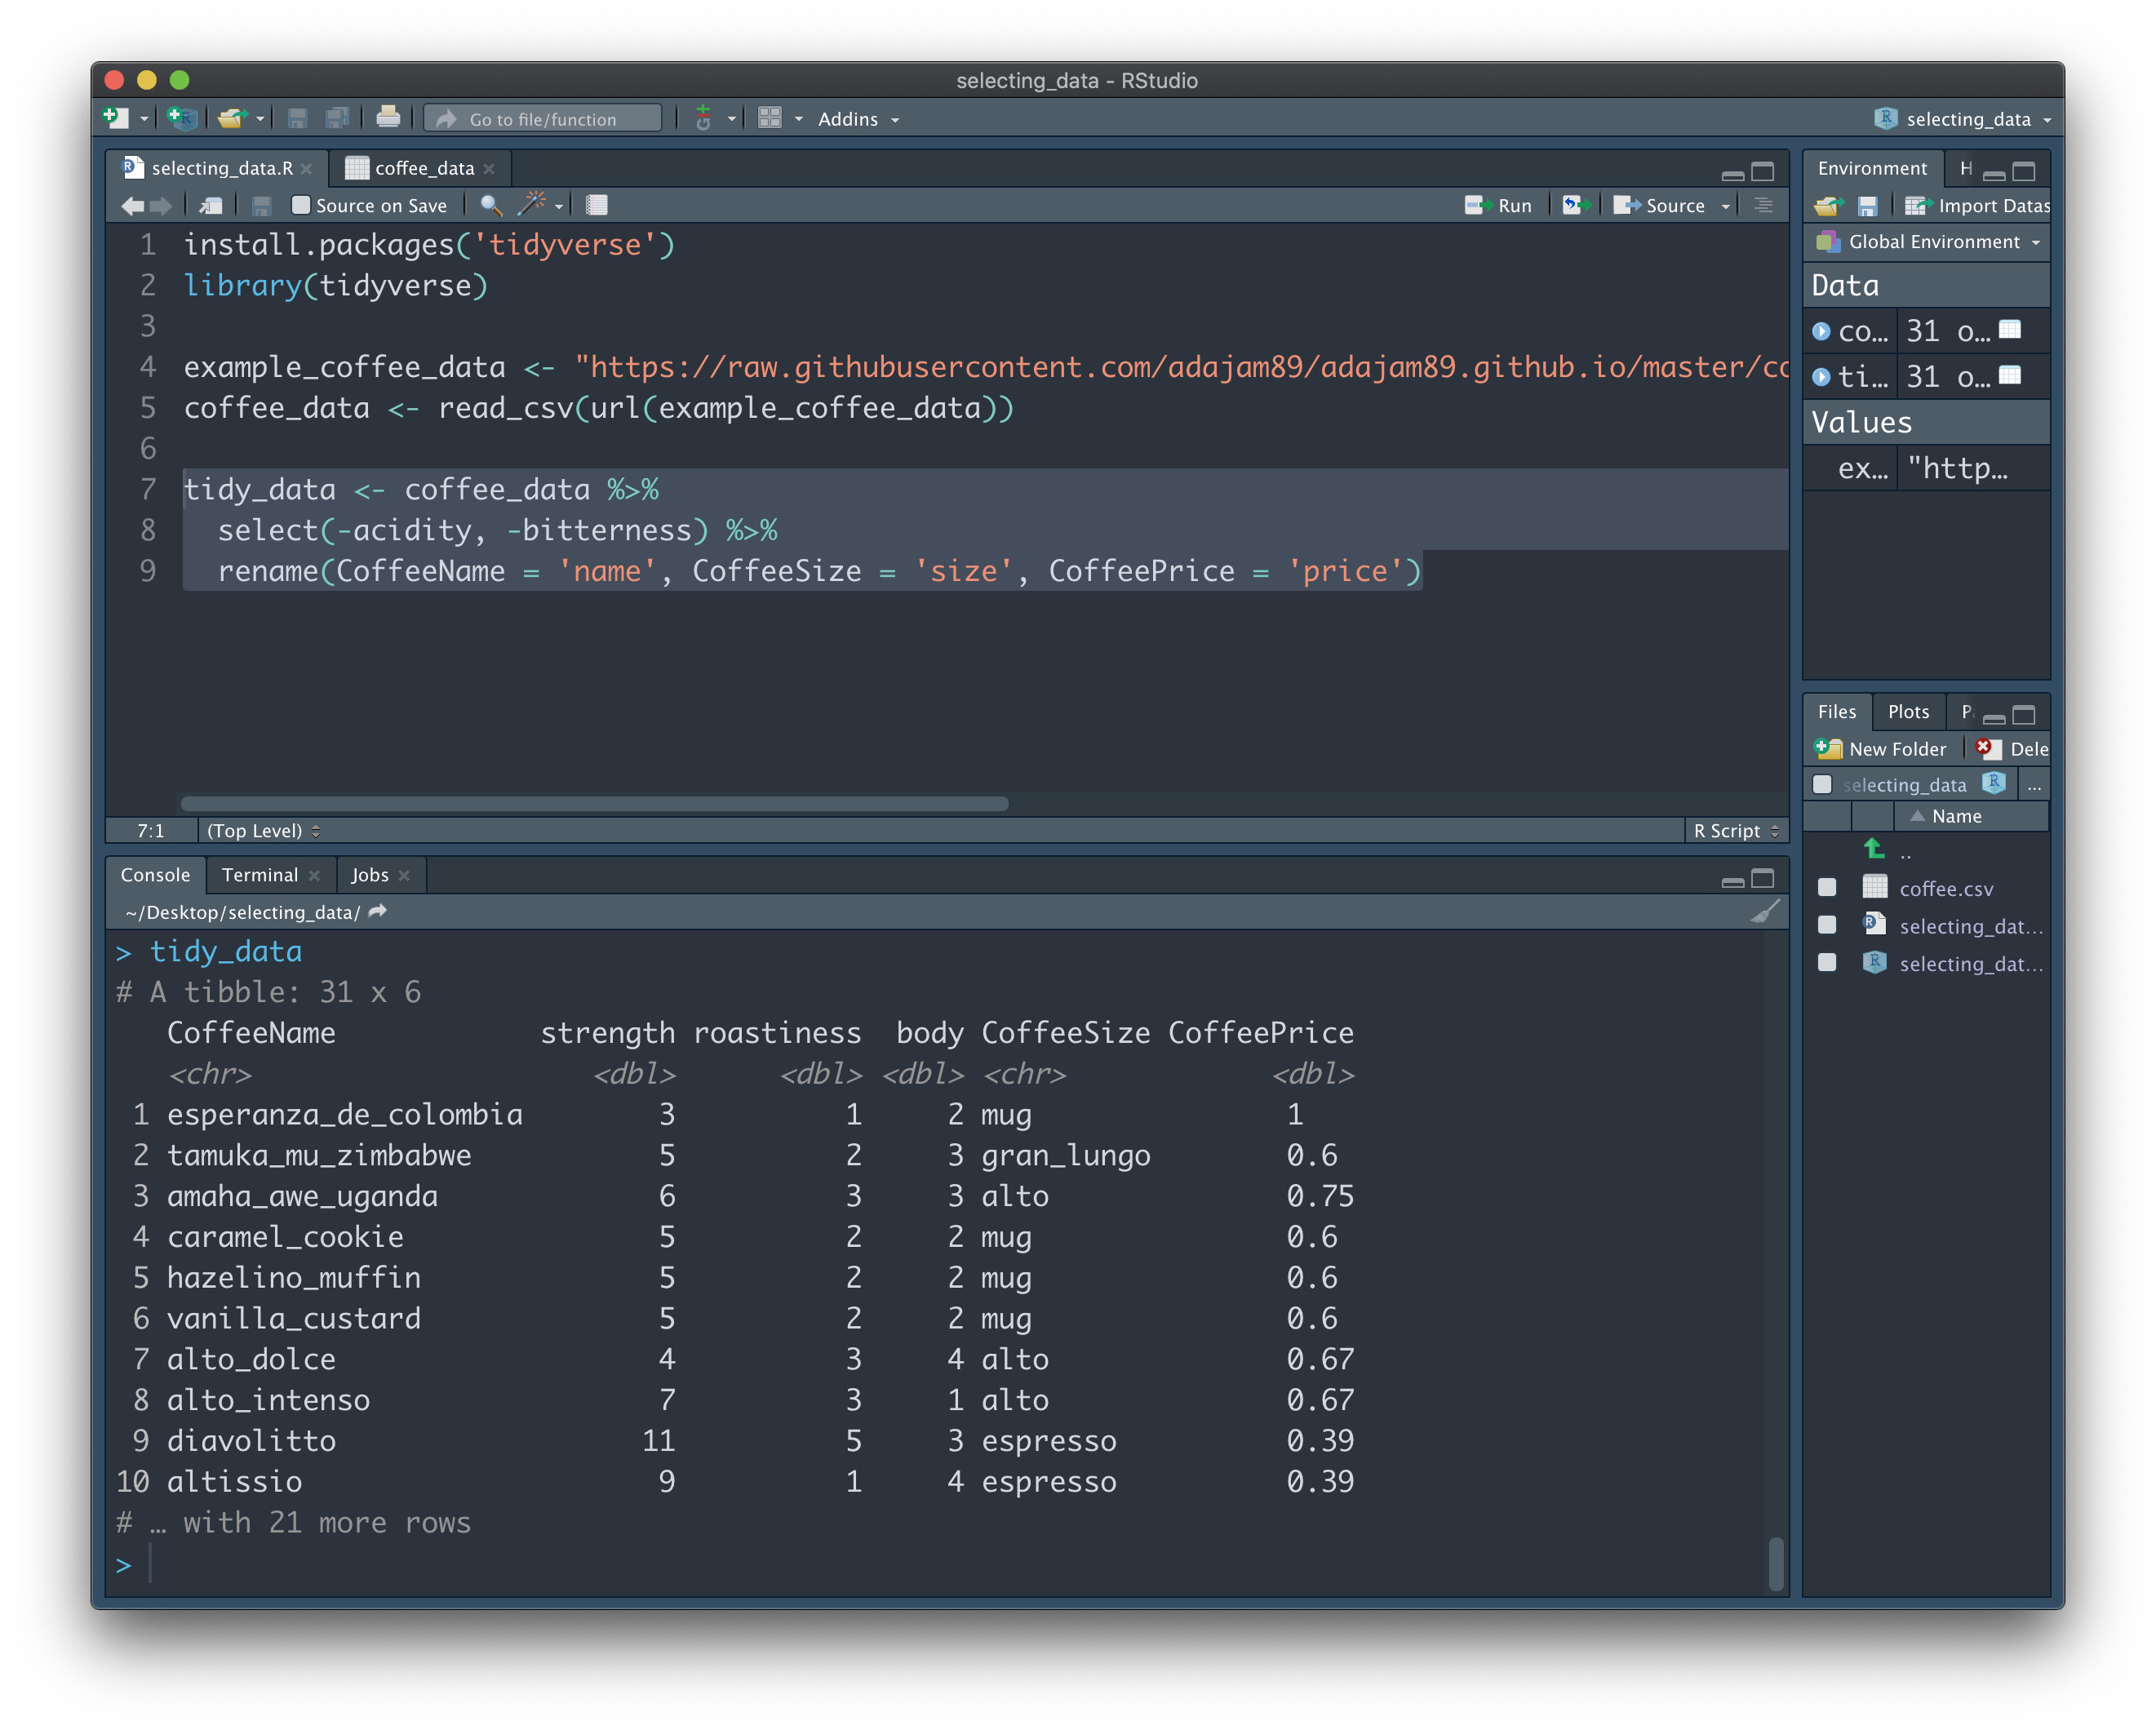This screenshot has width=2156, height=1730.
Task: Click the Run button
Action: [x=1498, y=205]
